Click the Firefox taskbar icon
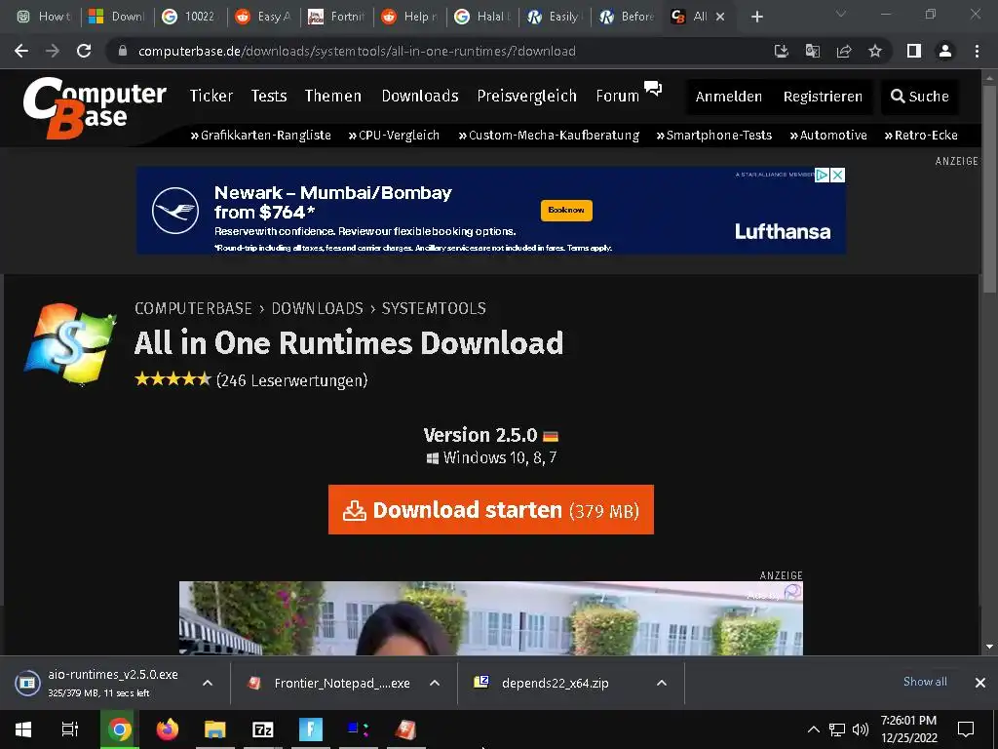The height and width of the screenshot is (749, 998). pyautogui.click(x=168, y=729)
